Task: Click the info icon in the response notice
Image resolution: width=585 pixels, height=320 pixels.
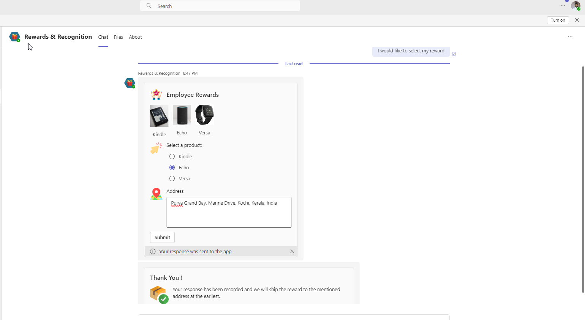Action: pyautogui.click(x=153, y=251)
